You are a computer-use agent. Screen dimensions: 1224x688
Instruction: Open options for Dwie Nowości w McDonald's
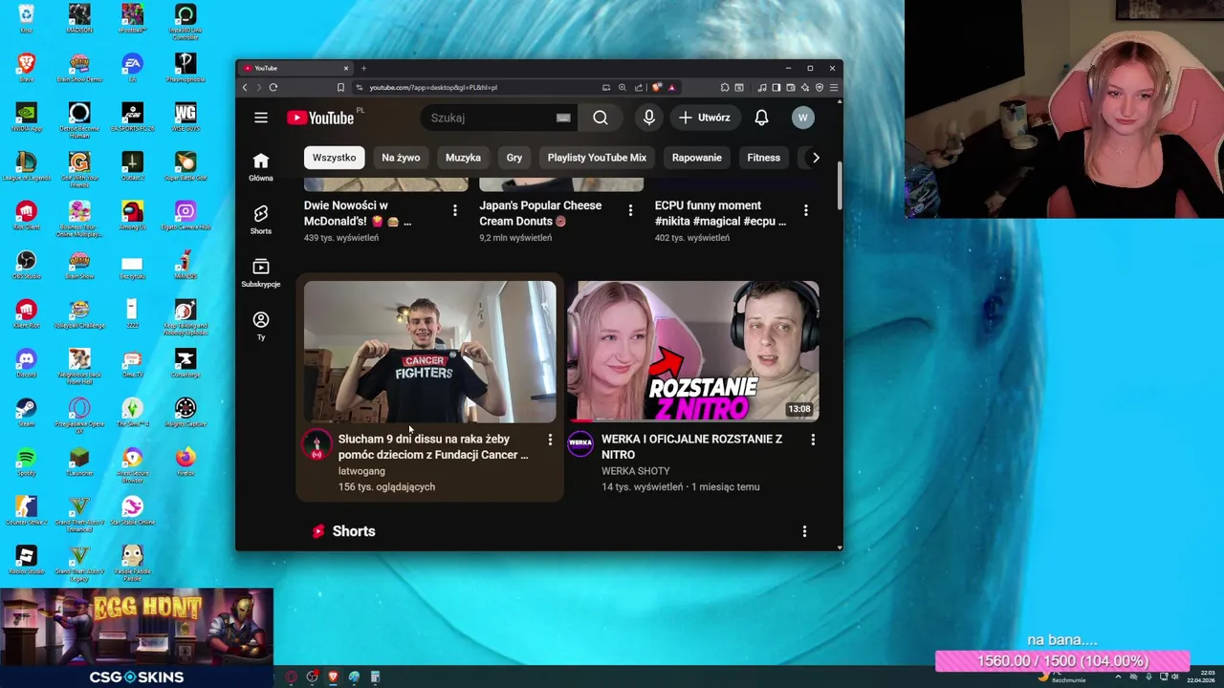pyautogui.click(x=455, y=210)
